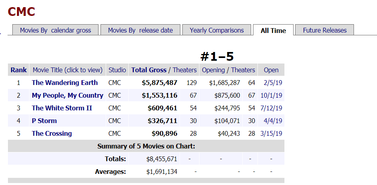Open My People, My Country movie link
377x185 pixels.
click(x=68, y=95)
